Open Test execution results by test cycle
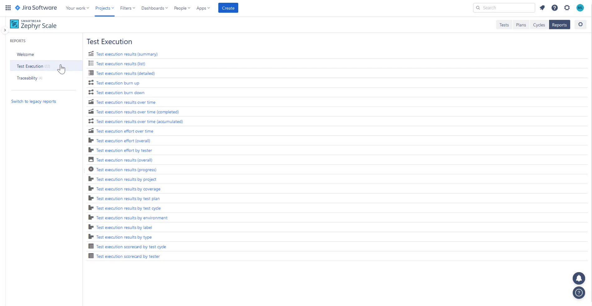This screenshot has width=592, height=306. click(x=128, y=208)
